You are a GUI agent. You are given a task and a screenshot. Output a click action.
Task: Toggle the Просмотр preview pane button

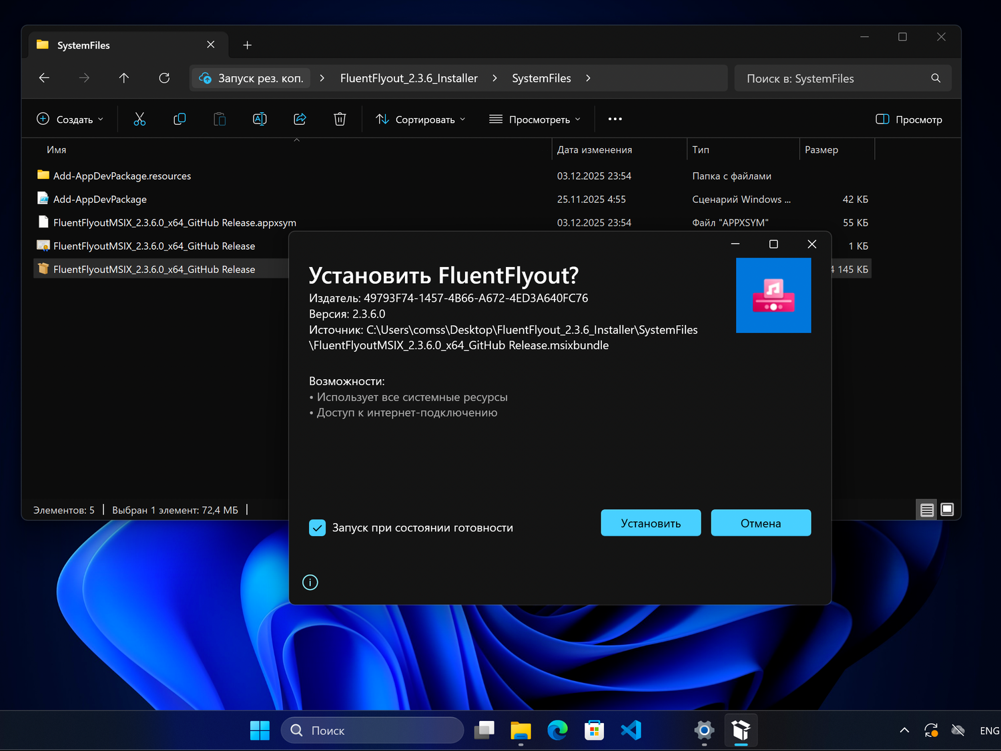click(909, 119)
